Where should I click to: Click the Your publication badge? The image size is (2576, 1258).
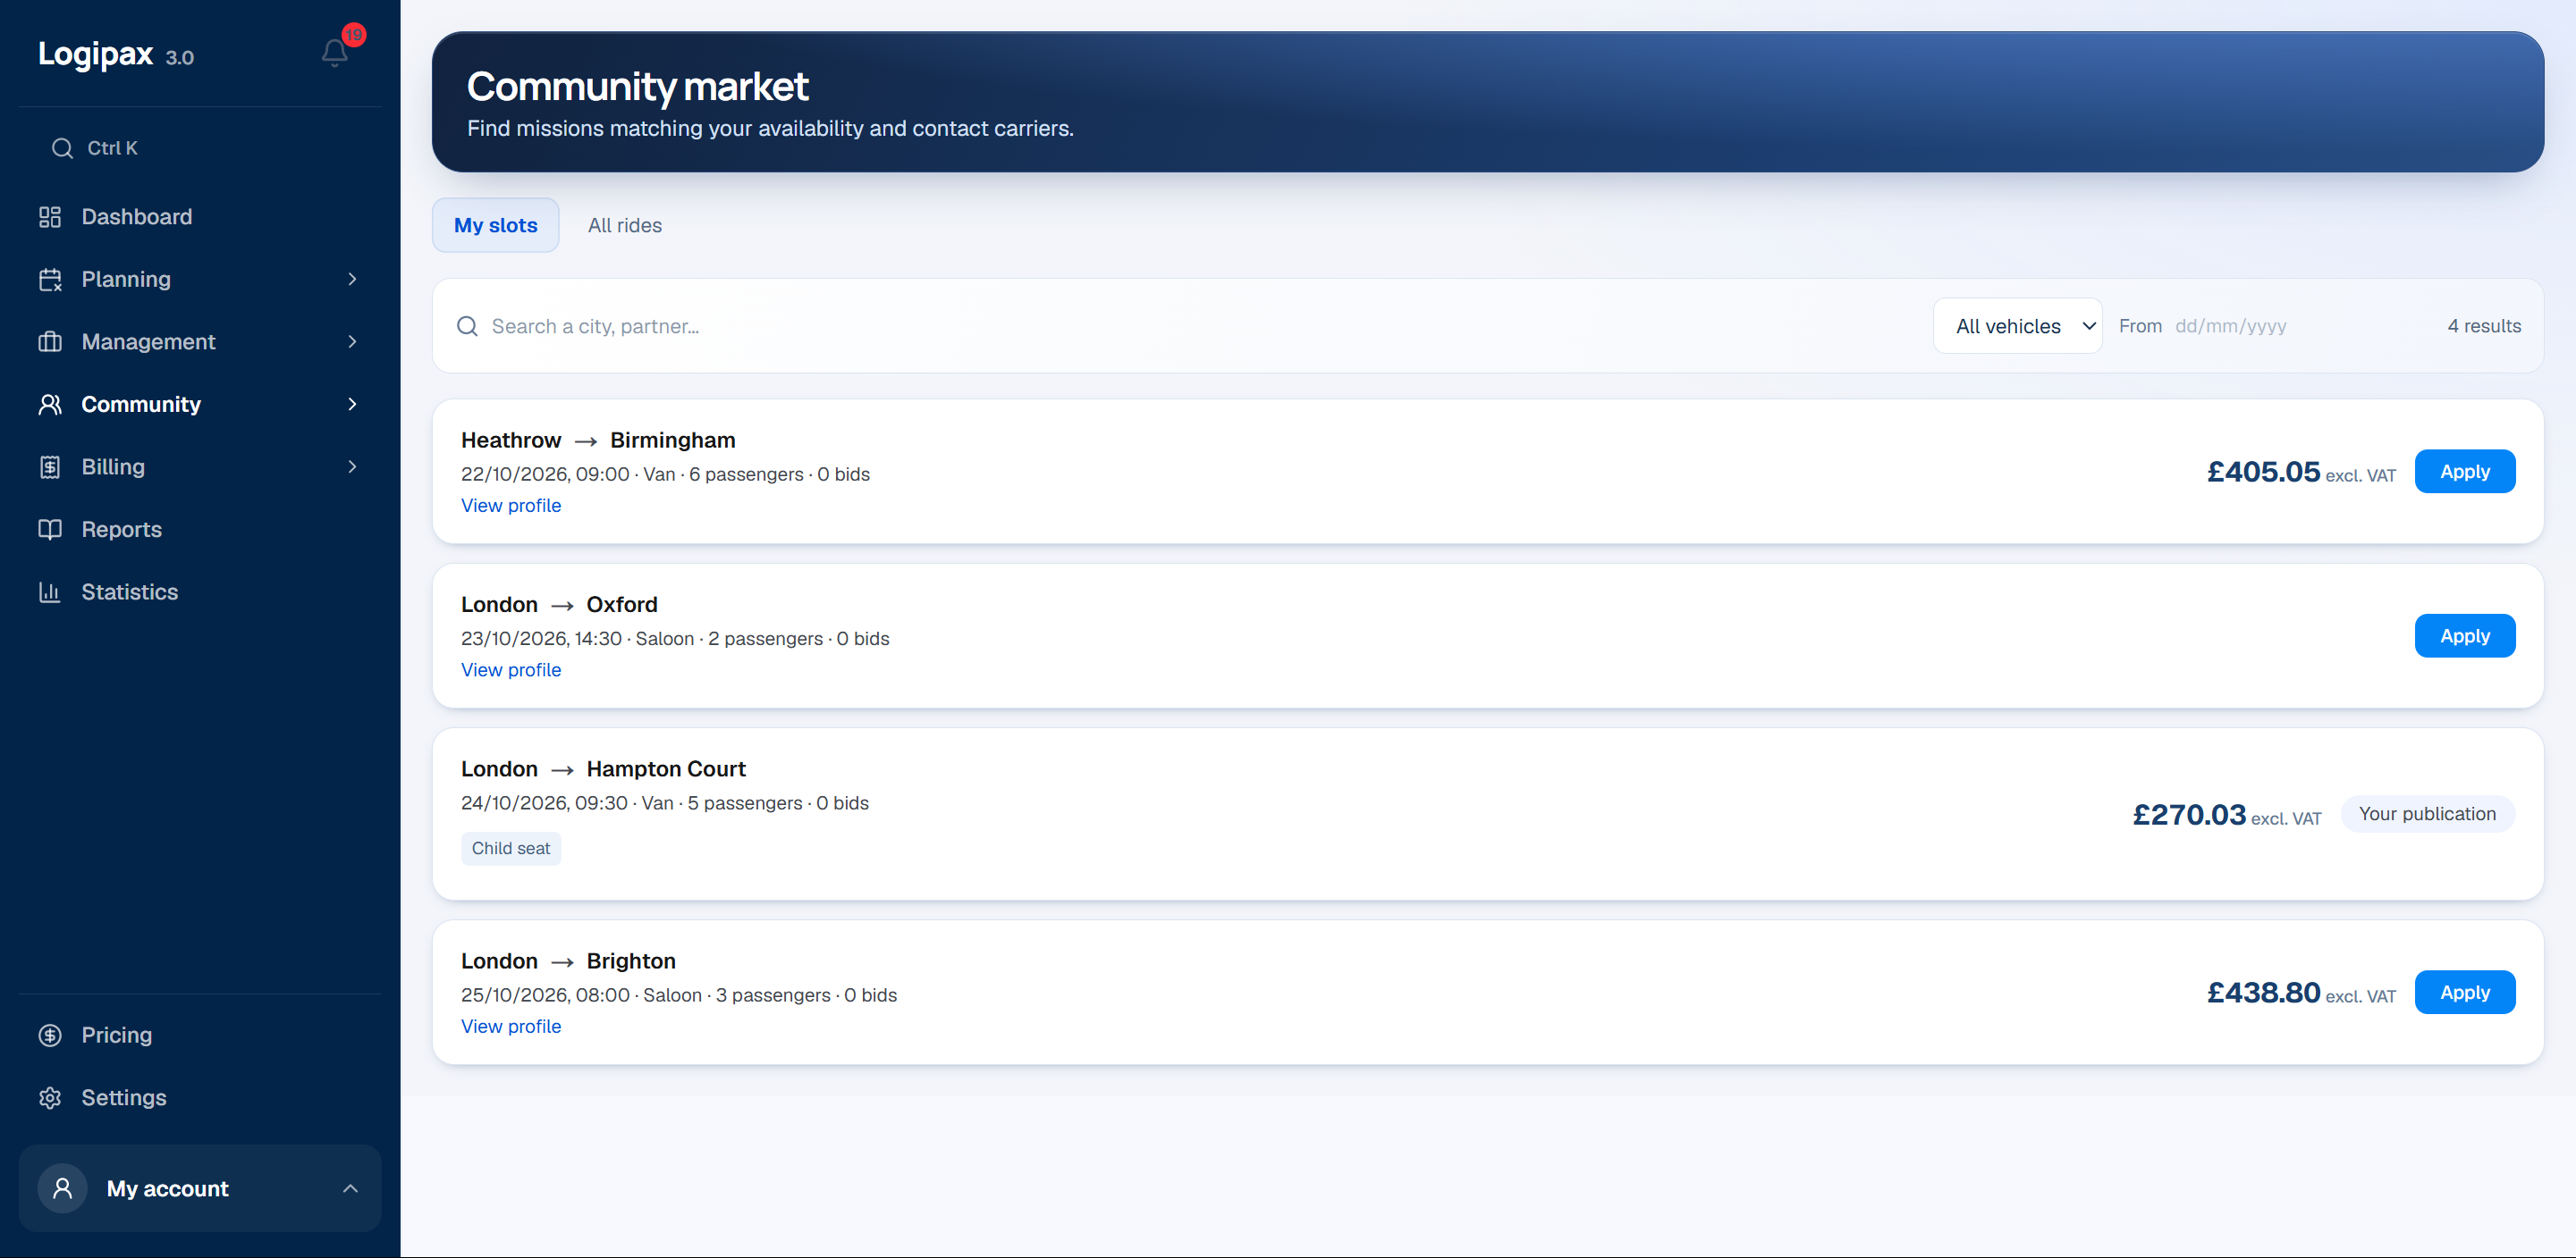point(2427,814)
